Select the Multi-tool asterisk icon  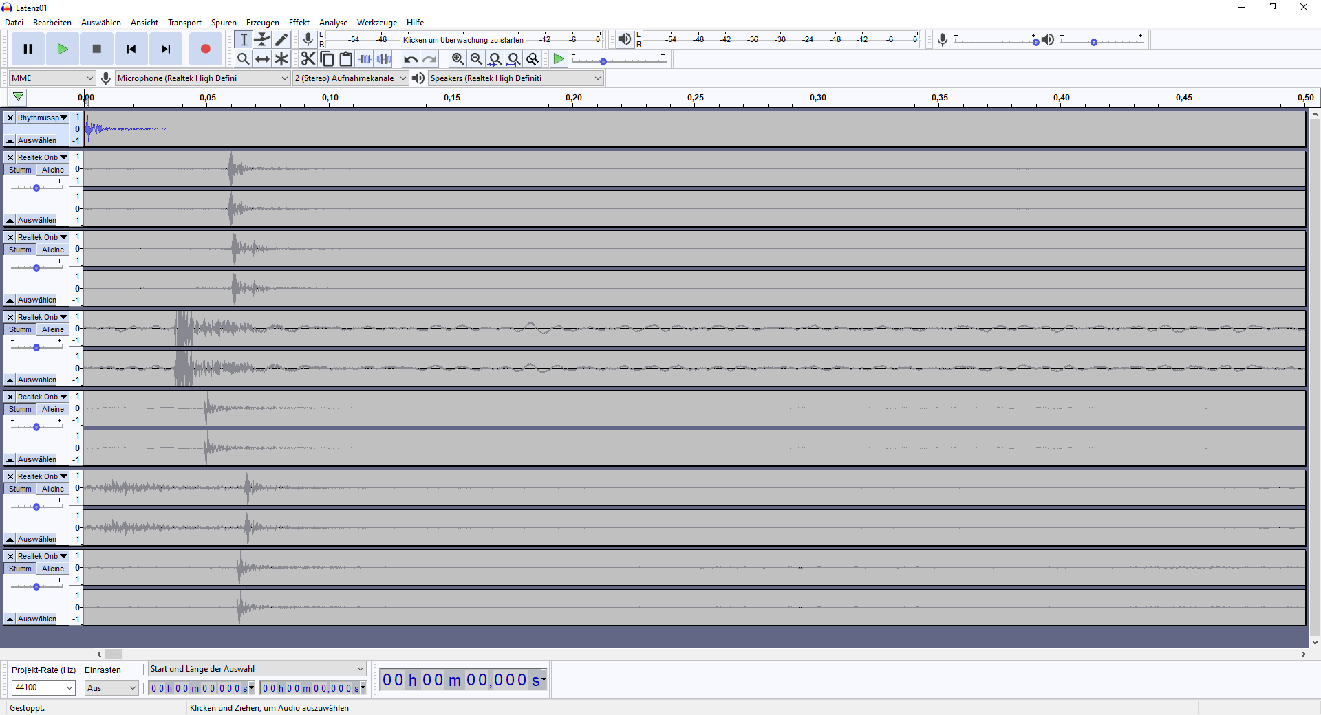pos(281,59)
